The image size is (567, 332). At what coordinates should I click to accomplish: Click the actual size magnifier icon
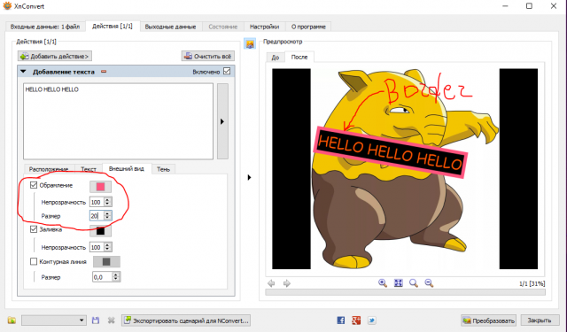click(414, 283)
